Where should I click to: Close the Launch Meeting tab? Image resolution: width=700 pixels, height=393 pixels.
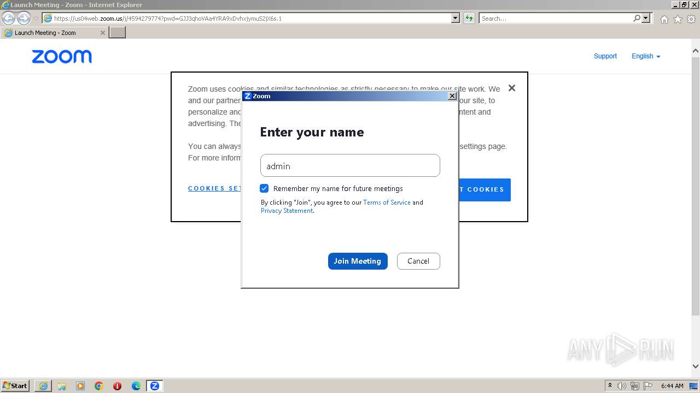pos(102,33)
